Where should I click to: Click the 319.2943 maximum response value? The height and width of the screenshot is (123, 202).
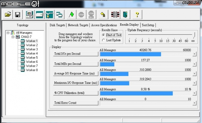coord(145,79)
